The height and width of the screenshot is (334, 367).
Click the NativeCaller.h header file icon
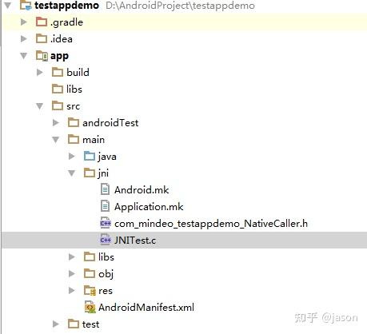106,223
